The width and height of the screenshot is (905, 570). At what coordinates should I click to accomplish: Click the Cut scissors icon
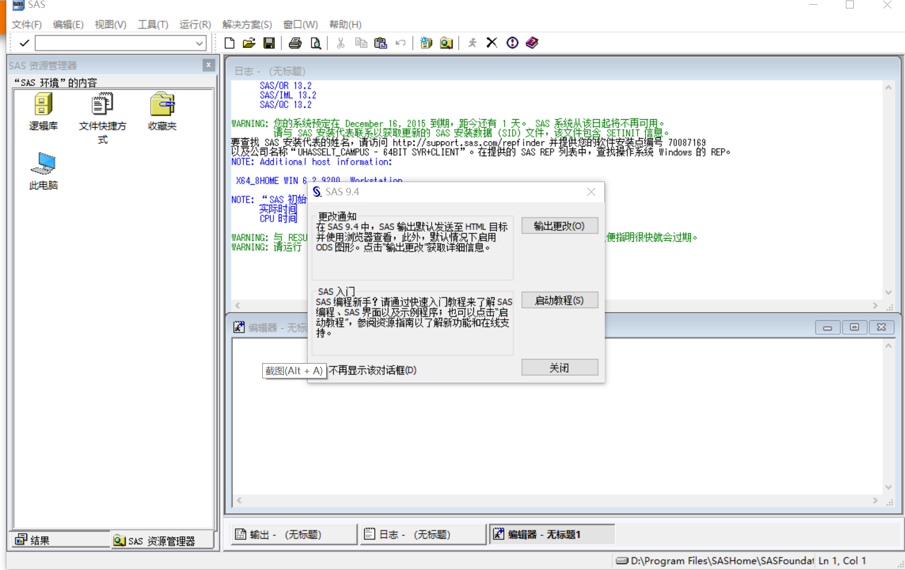click(x=341, y=43)
